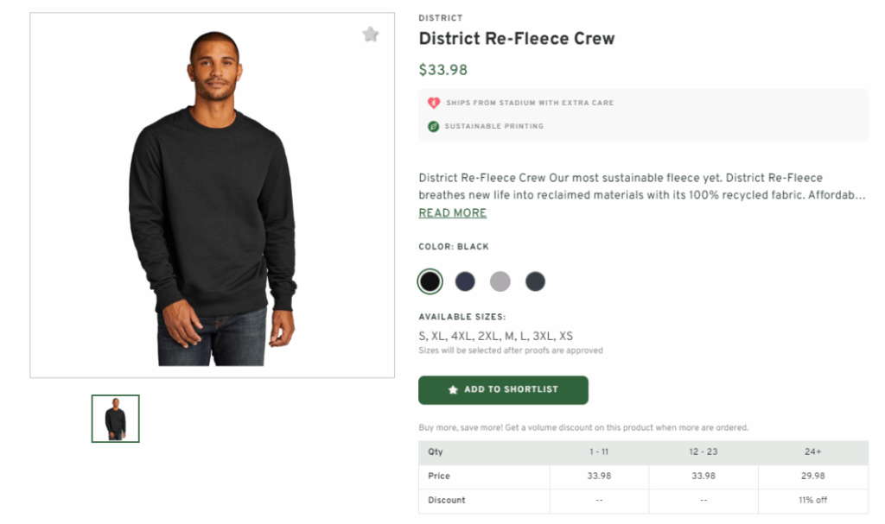Click the 29.98 discounted price cell
The height and width of the screenshot is (524, 885).
point(813,476)
